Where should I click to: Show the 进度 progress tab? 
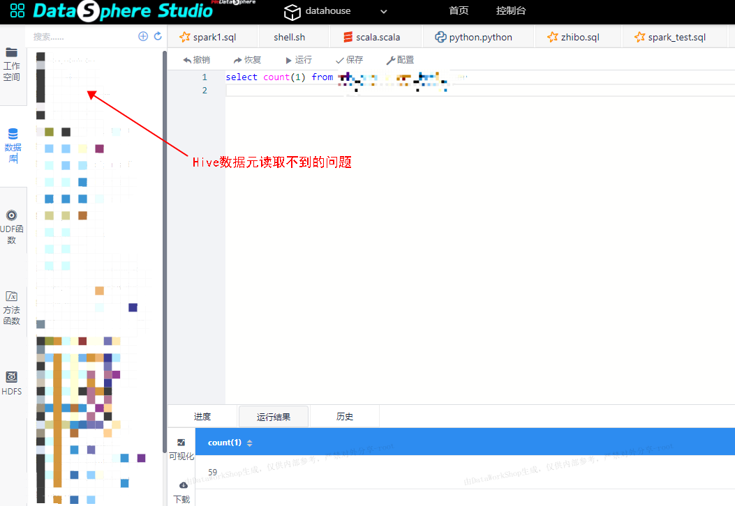(202, 417)
